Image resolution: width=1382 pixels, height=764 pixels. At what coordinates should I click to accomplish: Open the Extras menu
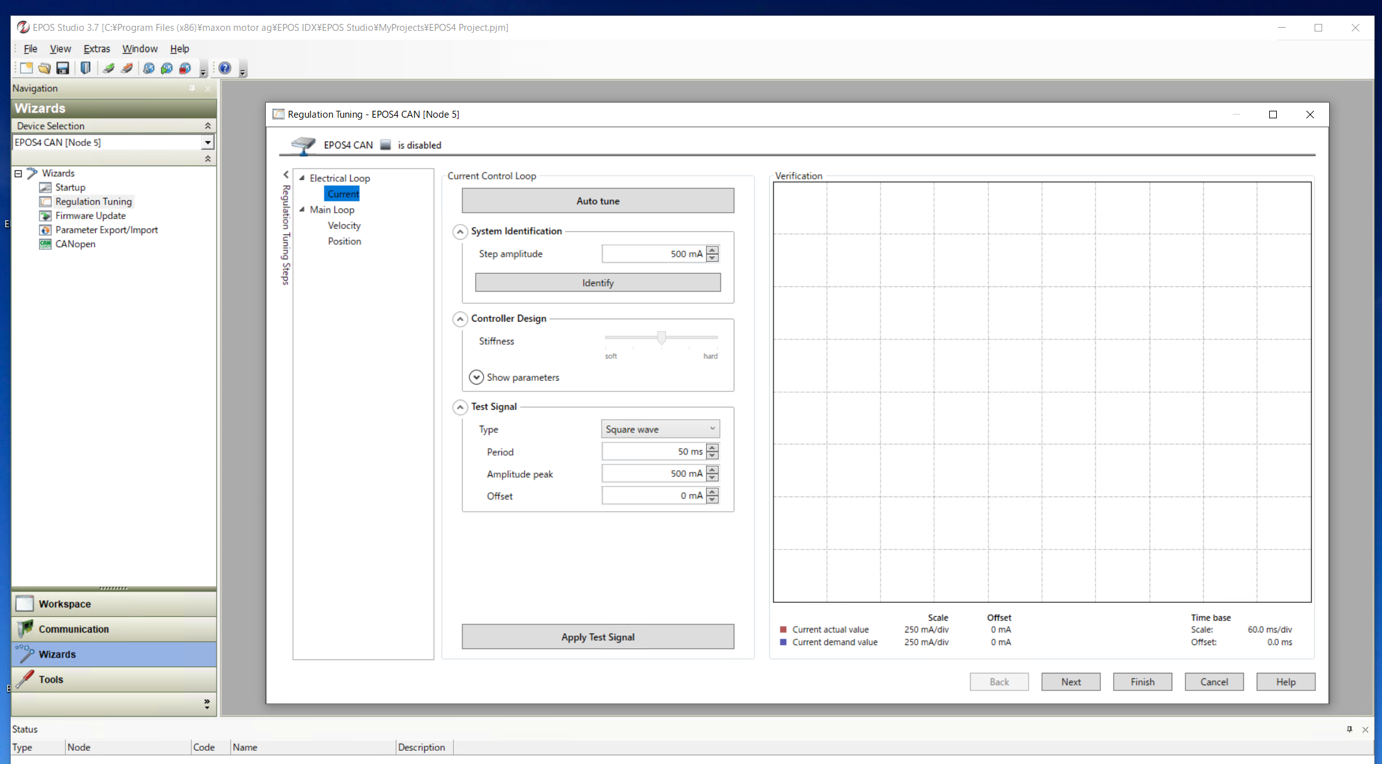[96, 48]
